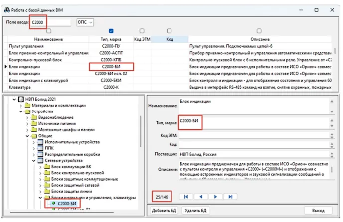Go to the first database record

(186, 197)
